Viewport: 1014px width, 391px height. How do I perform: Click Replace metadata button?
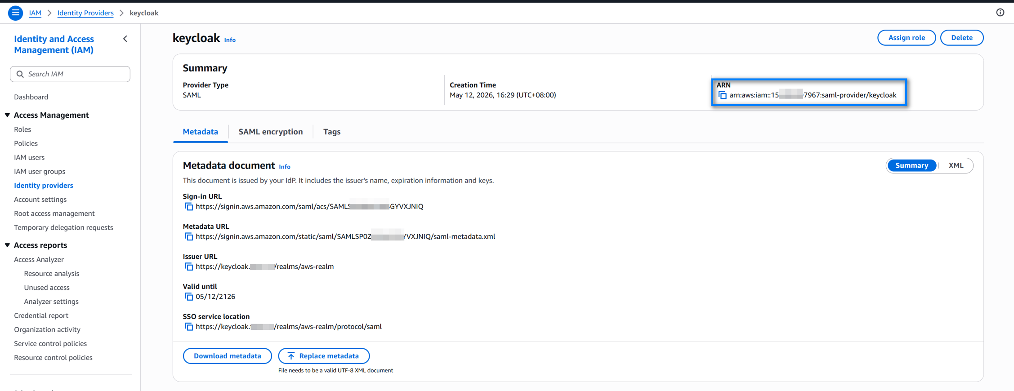tap(324, 356)
